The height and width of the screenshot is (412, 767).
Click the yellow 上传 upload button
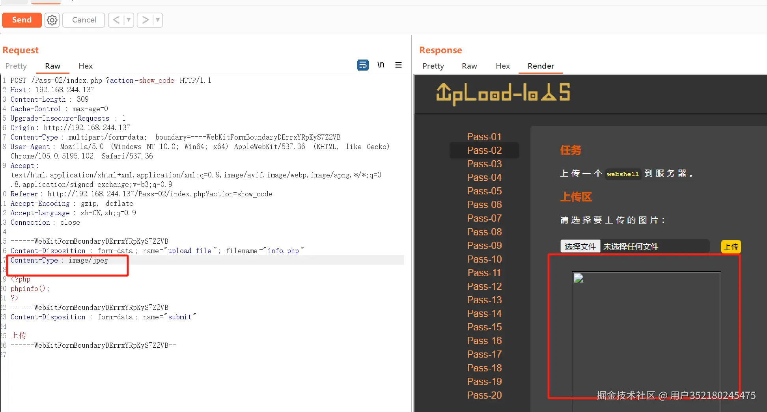click(x=731, y=246)
